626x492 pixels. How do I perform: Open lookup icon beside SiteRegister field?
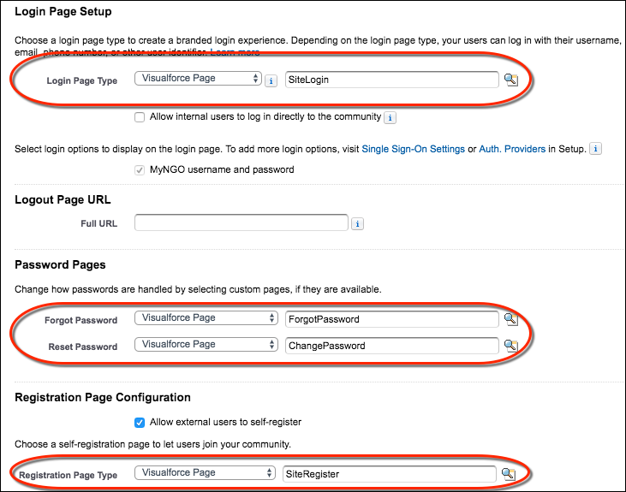click(x=509, y=473)
